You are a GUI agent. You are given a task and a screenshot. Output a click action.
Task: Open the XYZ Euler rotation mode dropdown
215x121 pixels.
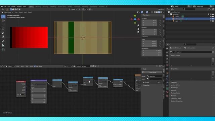(152, 37)
